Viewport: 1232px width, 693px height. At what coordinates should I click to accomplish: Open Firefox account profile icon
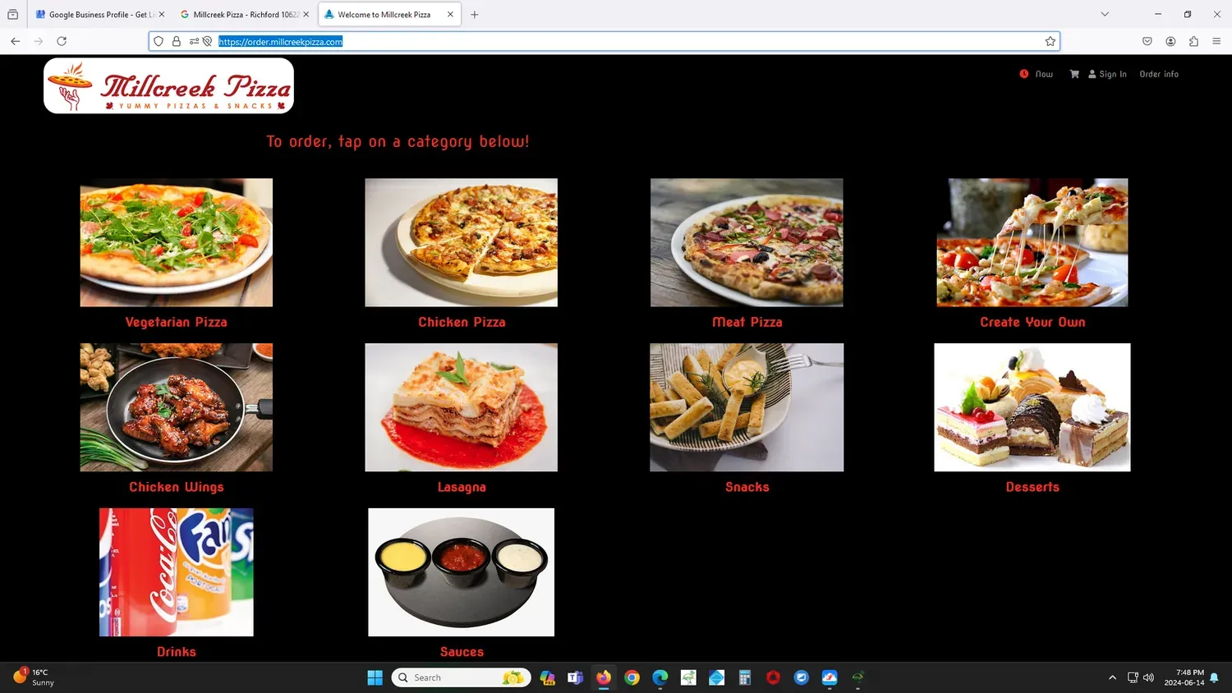[1170, 41]
